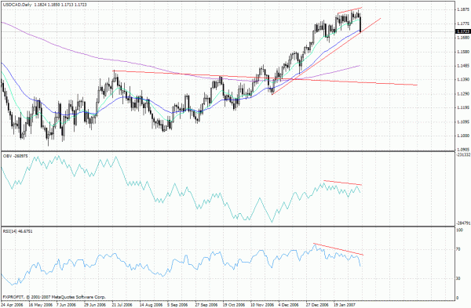Click the RSI scale label 100
The image size is (471, 308).
459,230
